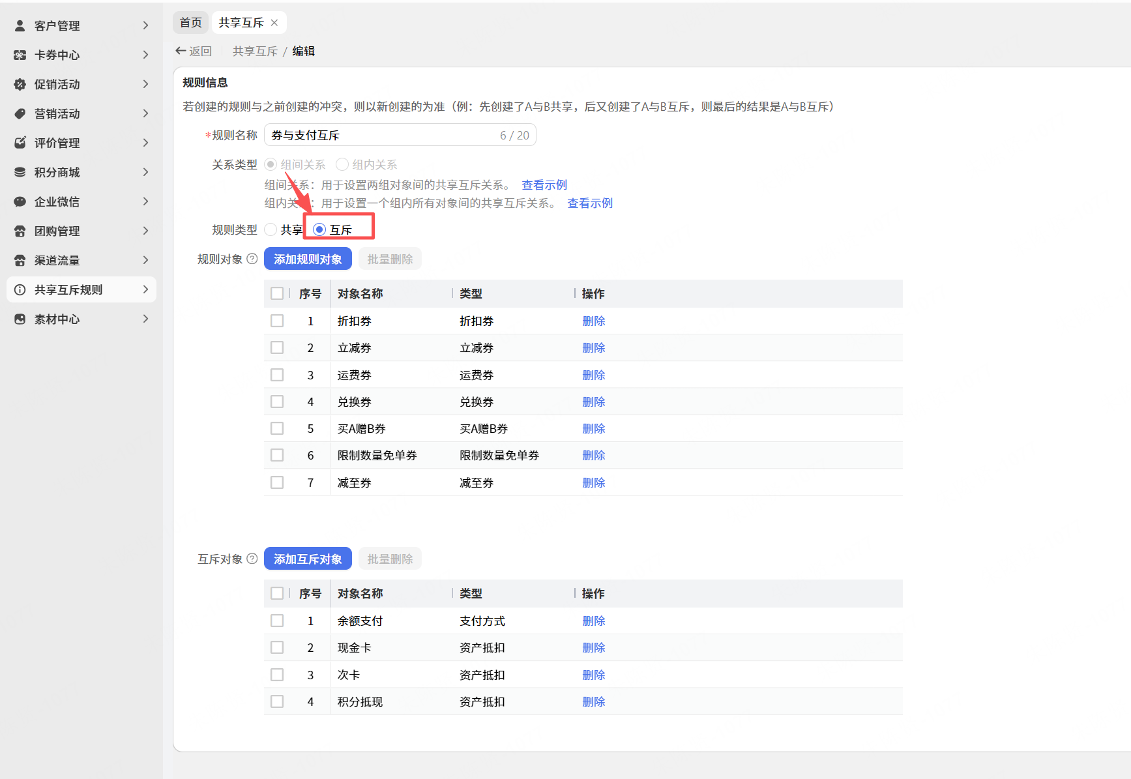Delete the 兑换券 row
The width and height of the screenshot is (1131, 779).
594,402
